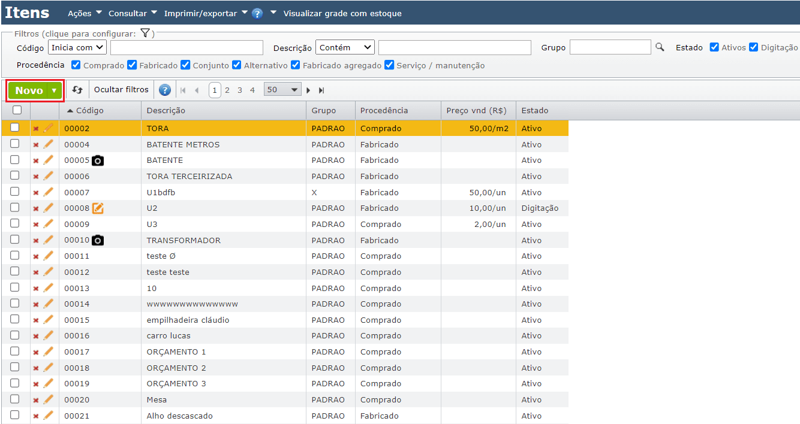800x424 pixels.
Task: Click the Grupo search magnifier icon
Action: coord(660,47)
